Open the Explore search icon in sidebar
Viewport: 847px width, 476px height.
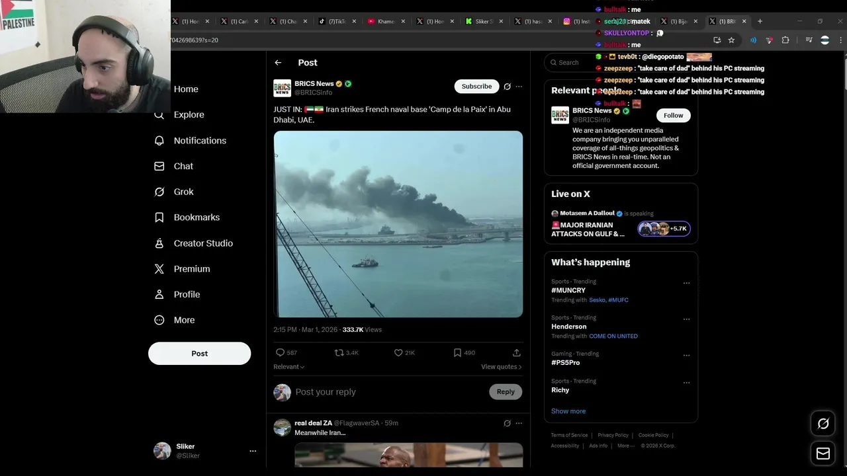[159, 115]
